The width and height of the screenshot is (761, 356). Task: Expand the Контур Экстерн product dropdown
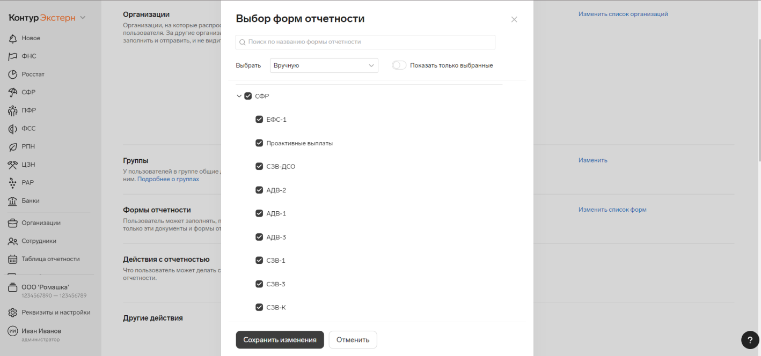pyautogui.click(x=83, y=18)
